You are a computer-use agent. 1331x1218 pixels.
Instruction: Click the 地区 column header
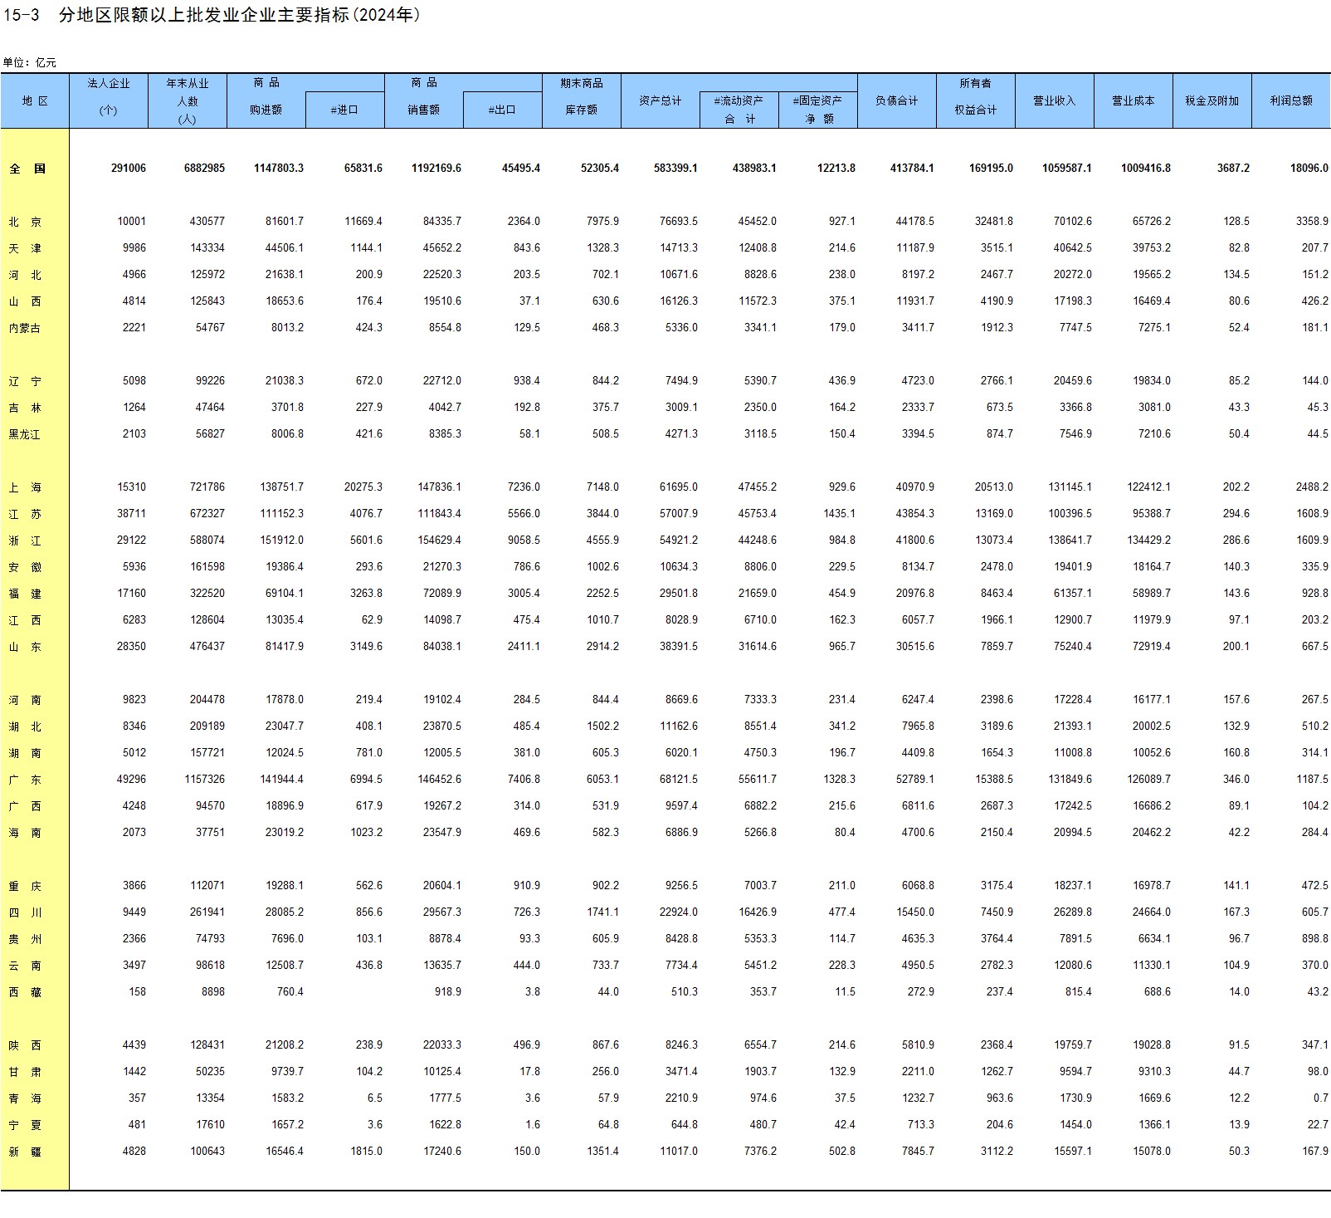coord(35,100)
